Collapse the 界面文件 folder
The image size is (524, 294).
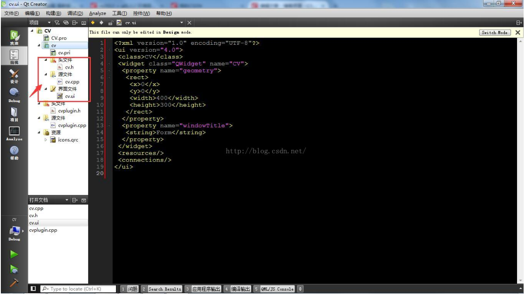(x=46, y=89)
